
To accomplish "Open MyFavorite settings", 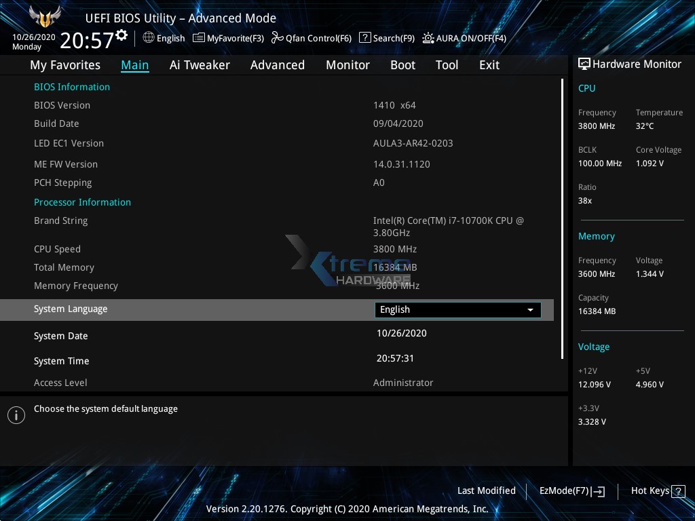I will tap(228, 38).
